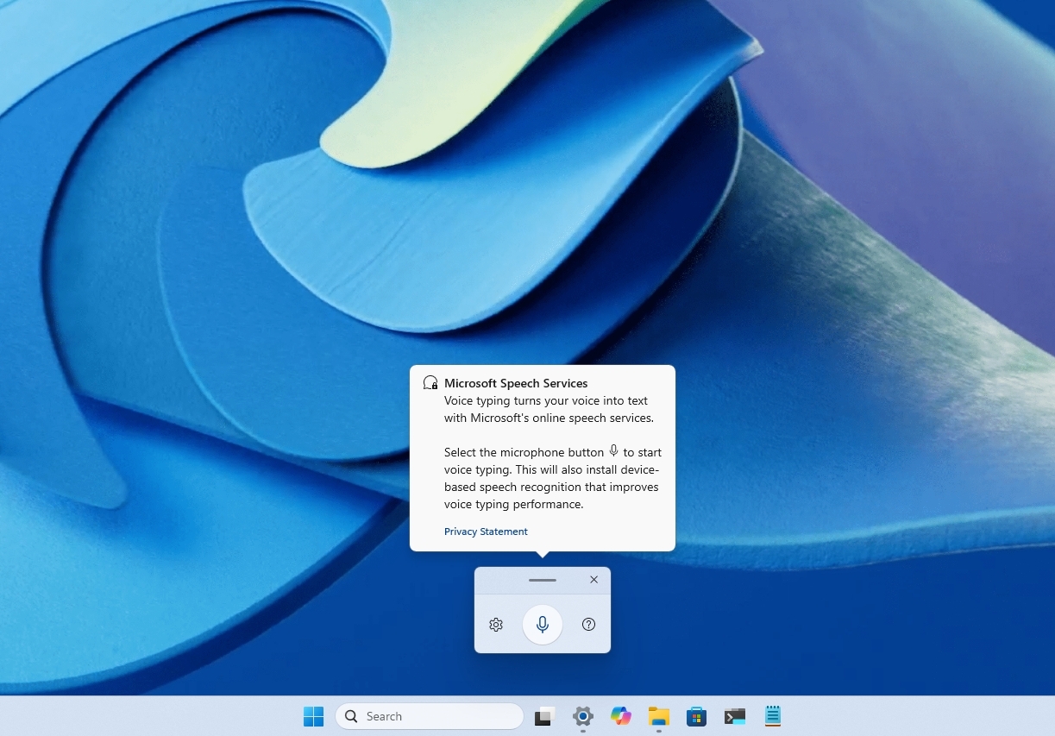Open Notepad from the taskbar
The width and height of the screenshot is (1055, 736).
point(772,716)
